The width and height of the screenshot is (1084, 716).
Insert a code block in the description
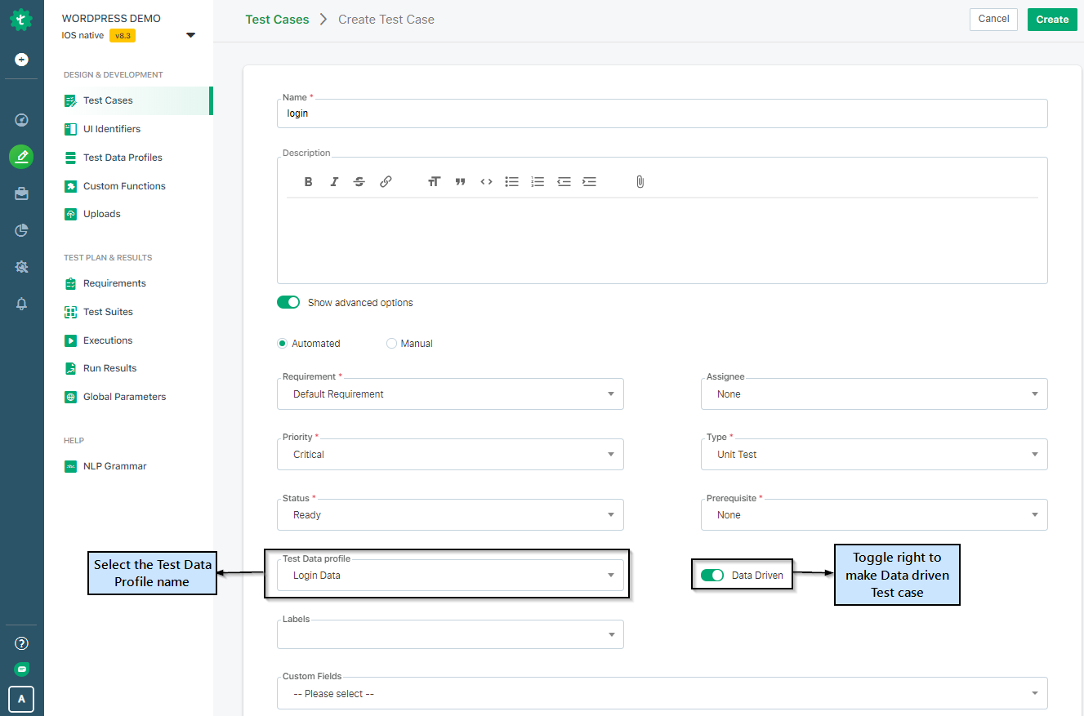486,181
